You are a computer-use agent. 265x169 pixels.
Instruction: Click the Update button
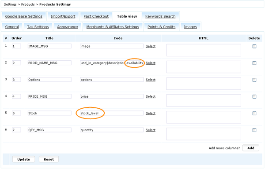coord(24,159)
